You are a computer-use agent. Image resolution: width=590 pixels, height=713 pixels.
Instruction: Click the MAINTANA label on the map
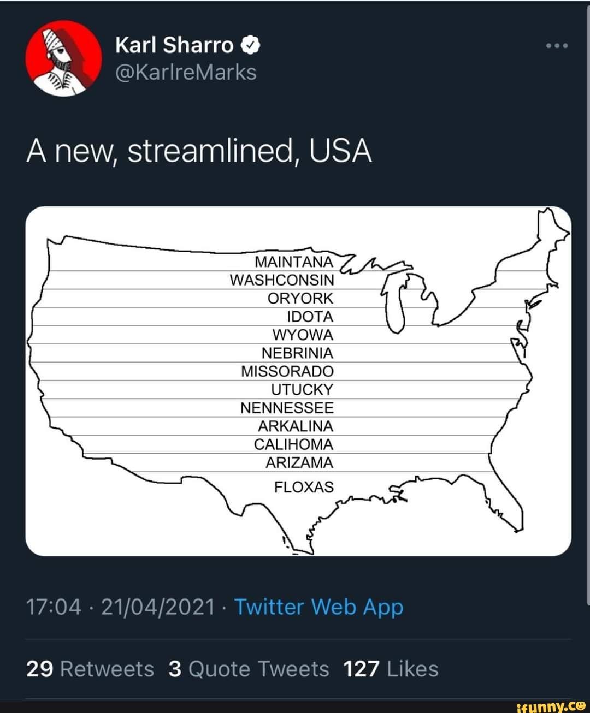point(294,262)
